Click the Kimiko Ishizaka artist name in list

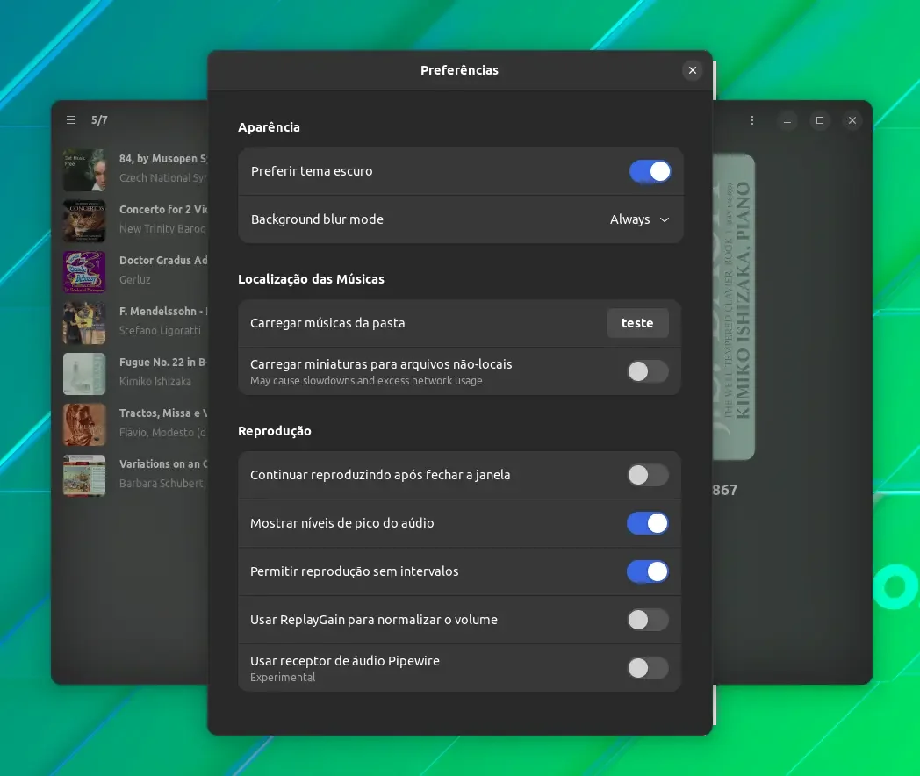tap(155, 382)
